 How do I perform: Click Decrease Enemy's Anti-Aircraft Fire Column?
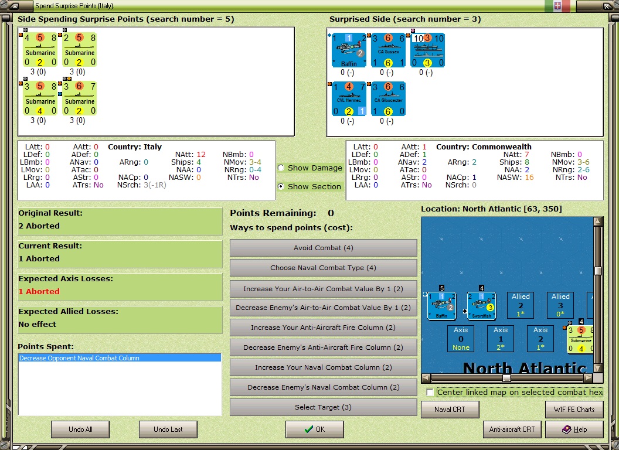(x=324, y=347)
